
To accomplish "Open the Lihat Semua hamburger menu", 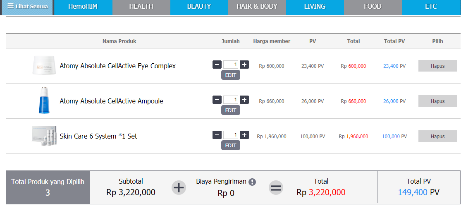I will click(x=27, y=7).
